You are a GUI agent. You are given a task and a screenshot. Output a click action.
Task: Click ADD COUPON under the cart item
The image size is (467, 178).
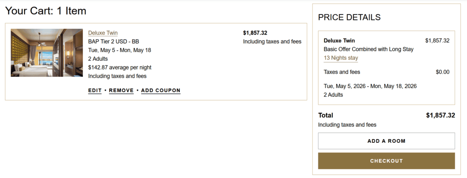[160, 90]
